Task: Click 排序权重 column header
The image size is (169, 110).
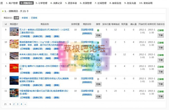Action: click(x=75, y=24)
